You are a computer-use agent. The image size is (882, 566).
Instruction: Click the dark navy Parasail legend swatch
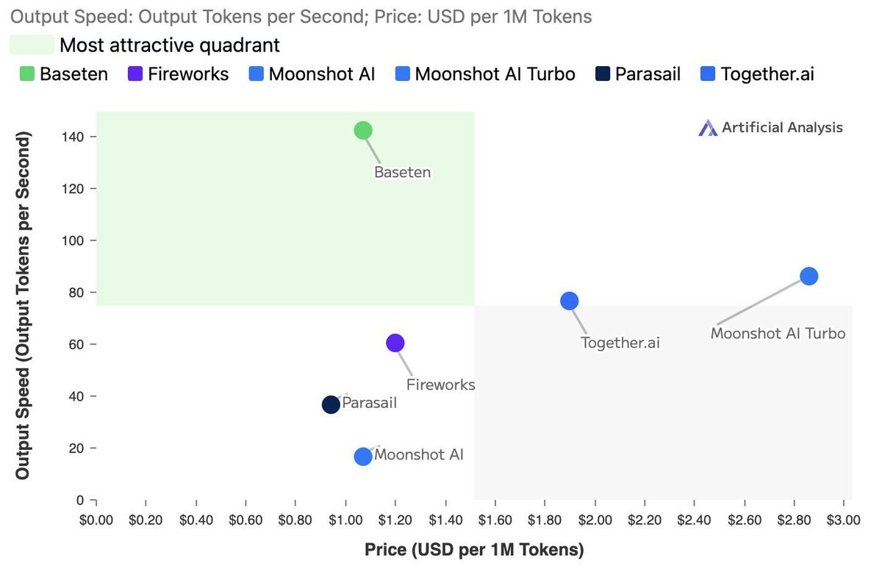click(603, 74)
